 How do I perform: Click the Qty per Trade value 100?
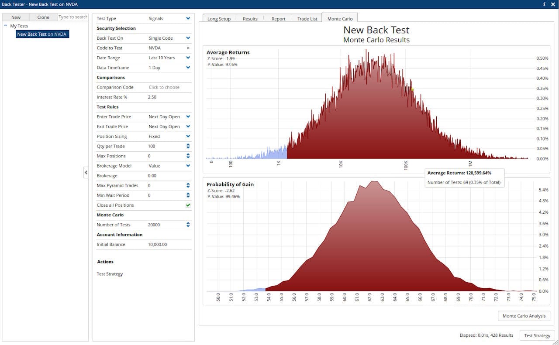[152, 146]
